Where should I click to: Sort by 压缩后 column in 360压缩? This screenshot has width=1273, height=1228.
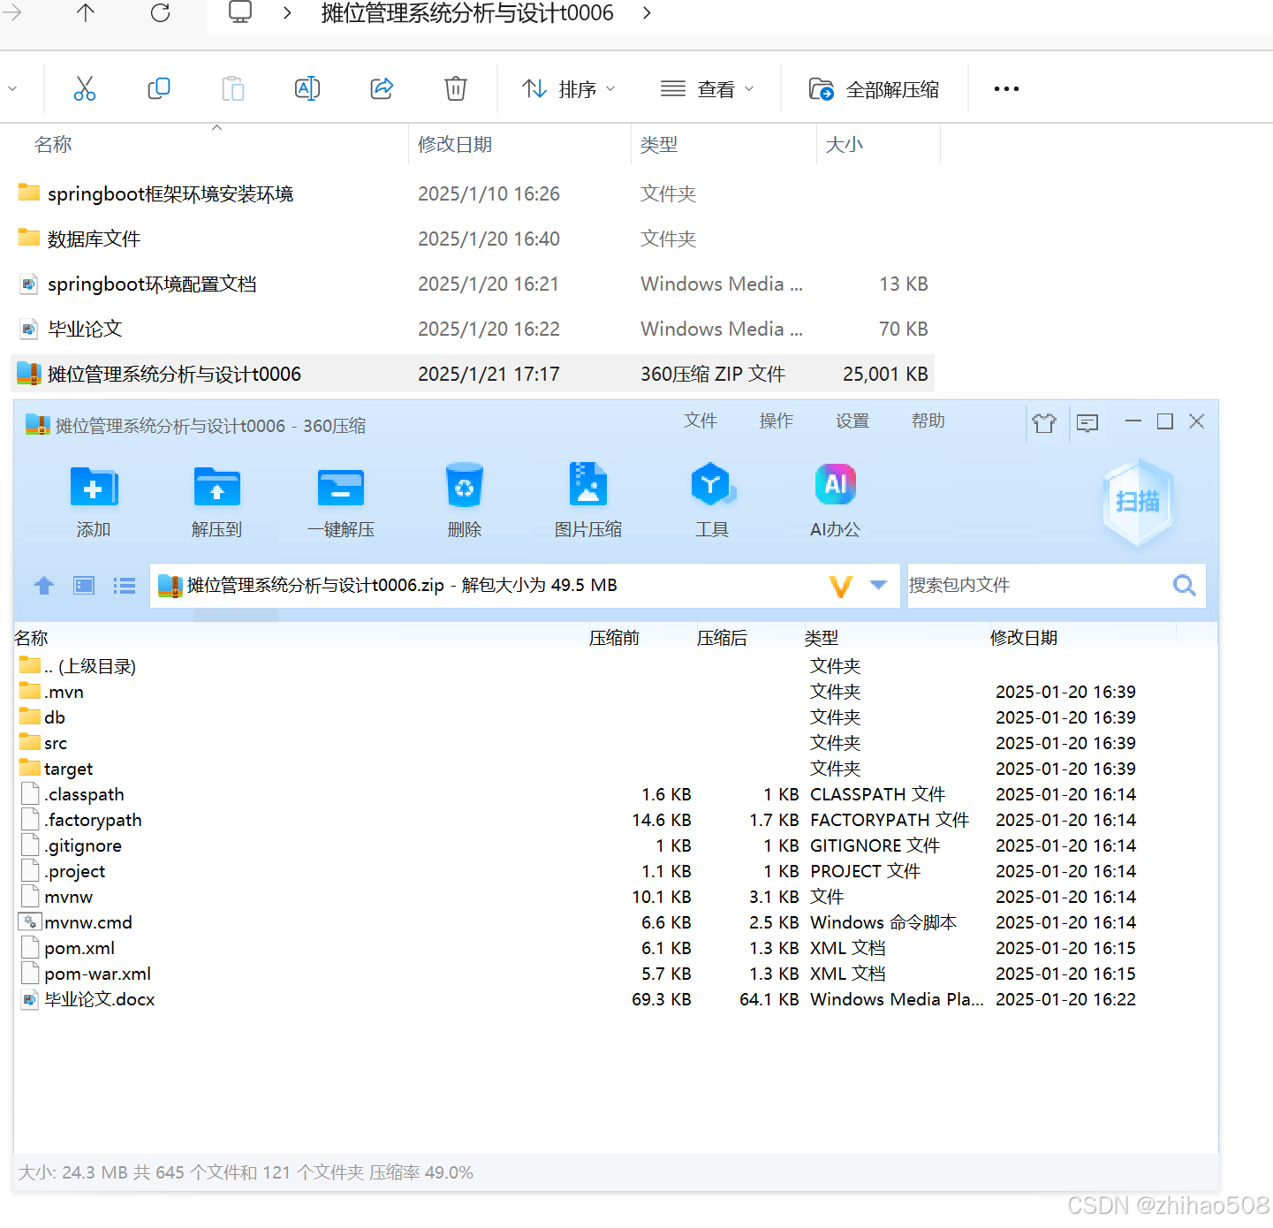tap(722, 638)
